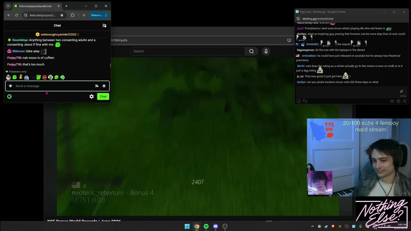
Task: Click Umbraklaw username in Dgg chat
Action: point(309,56)
